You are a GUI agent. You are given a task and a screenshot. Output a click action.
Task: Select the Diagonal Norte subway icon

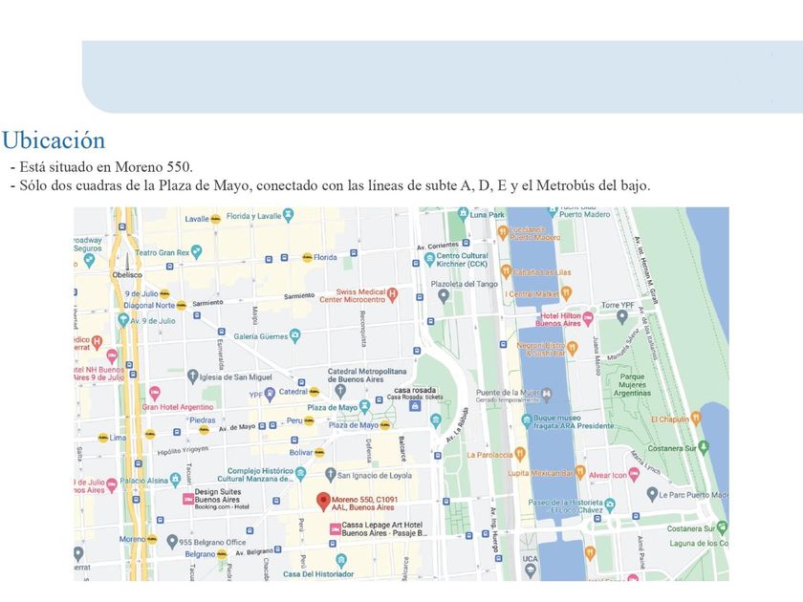(x=181, y=306)
